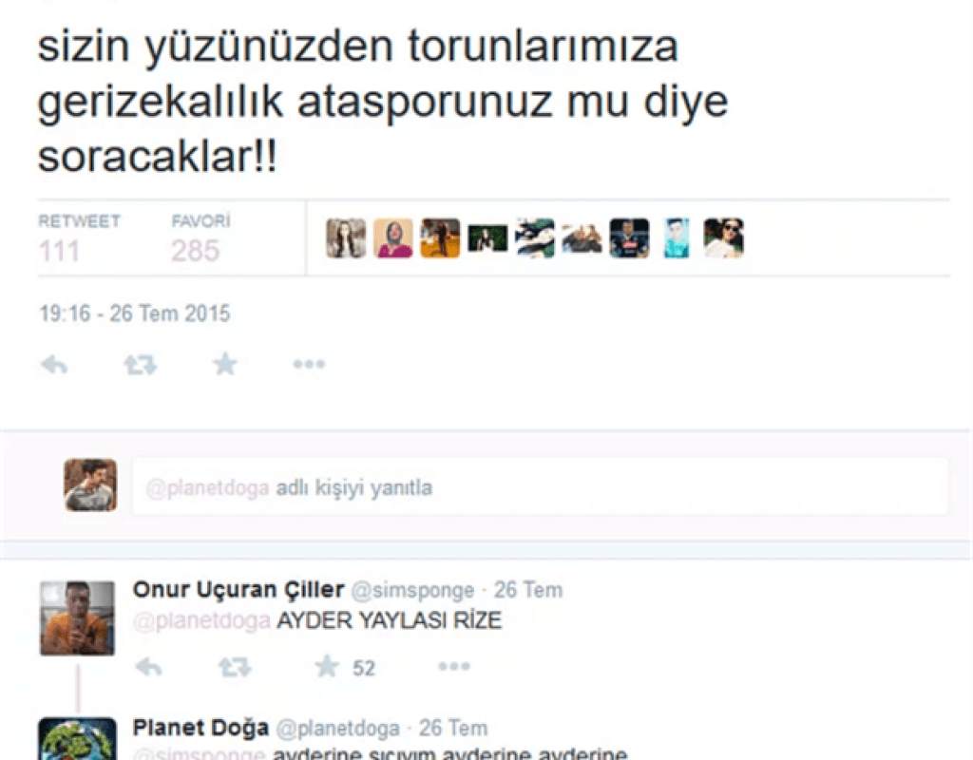Screen dimensions: 973x760
Task: Retweet Onur Uçuran Çiller's reply
Action: click(235, 668)
